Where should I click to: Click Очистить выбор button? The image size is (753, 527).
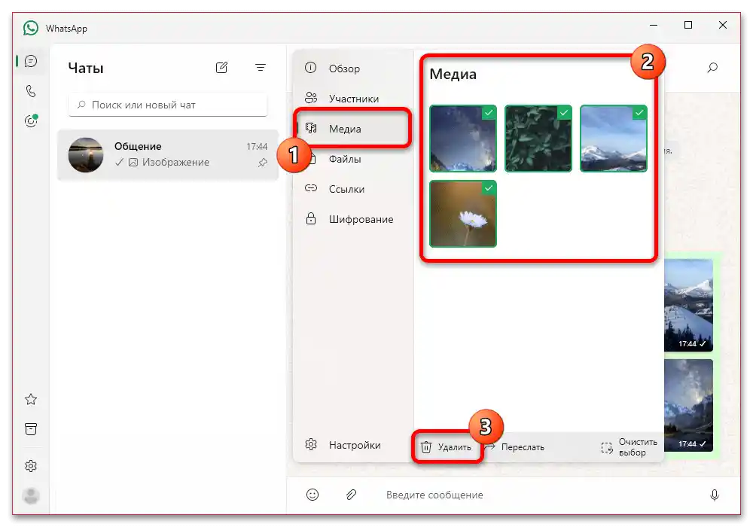tap(630, 447)
